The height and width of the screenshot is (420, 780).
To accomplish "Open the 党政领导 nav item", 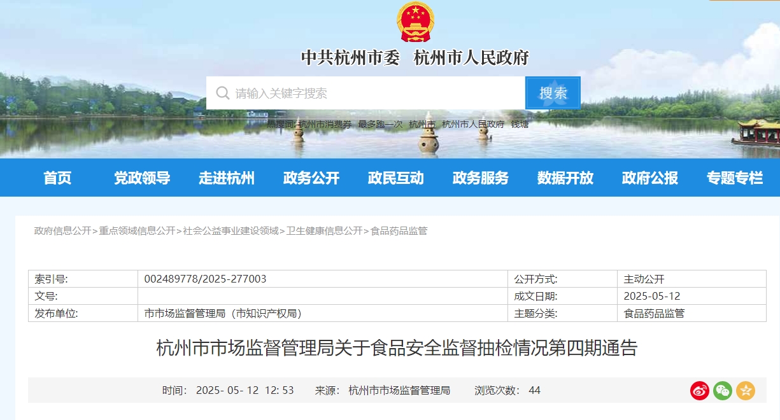I will 142,178.
